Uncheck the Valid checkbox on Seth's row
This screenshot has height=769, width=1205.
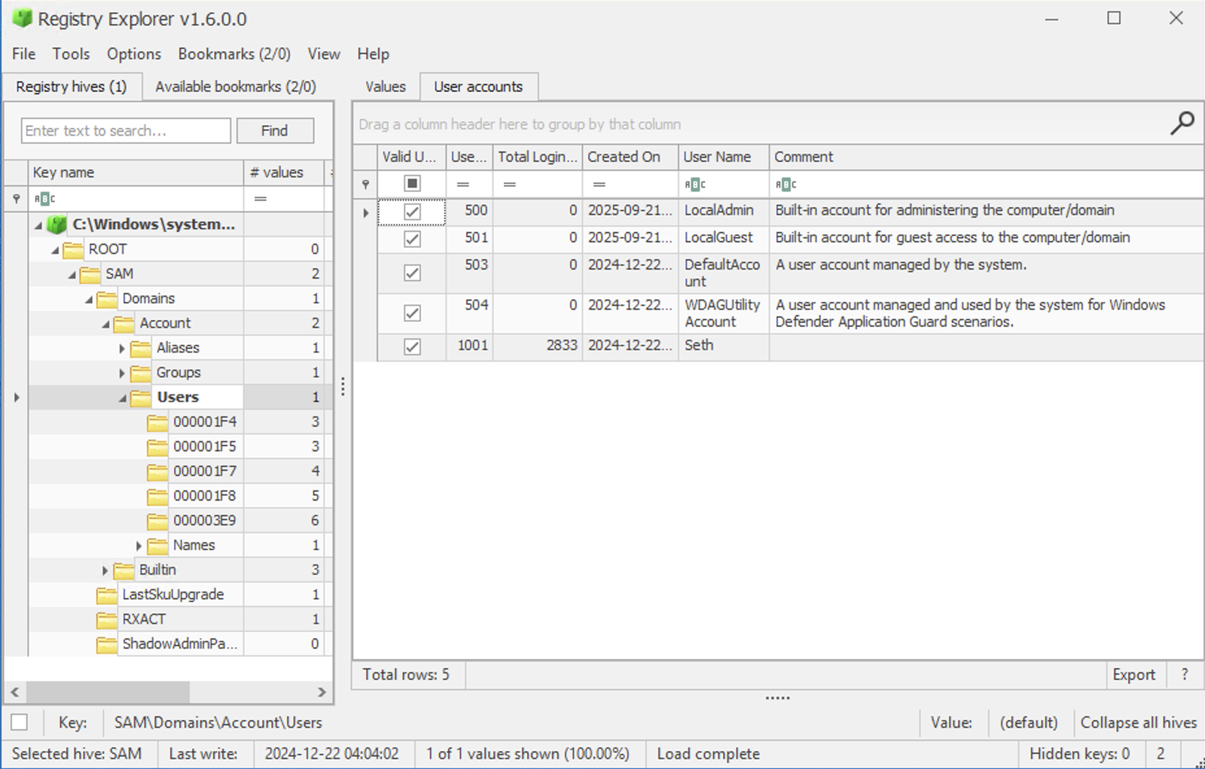click(x=412, y=346)
